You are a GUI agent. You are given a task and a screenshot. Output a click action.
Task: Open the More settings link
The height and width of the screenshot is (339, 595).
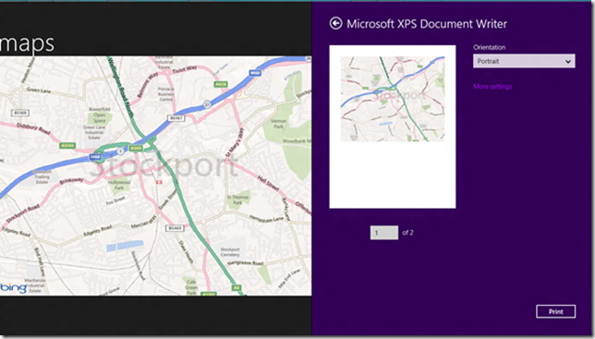[492, 87]
